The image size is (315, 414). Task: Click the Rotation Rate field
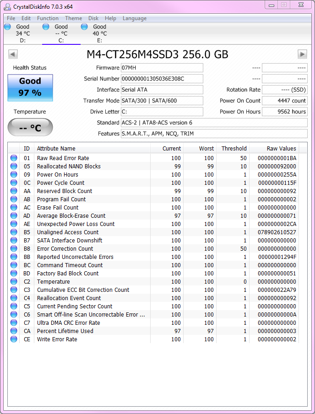[x=285, y=90]
